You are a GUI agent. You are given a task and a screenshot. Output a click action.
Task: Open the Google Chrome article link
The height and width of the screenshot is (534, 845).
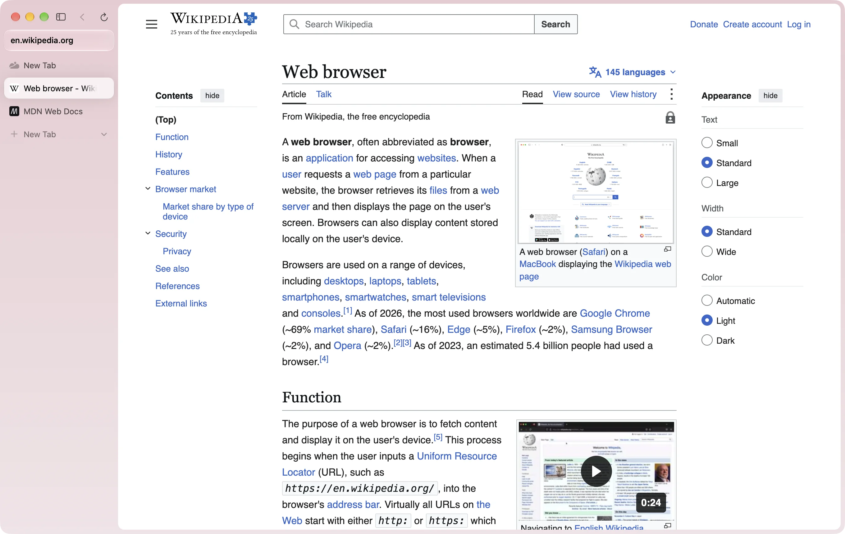pos(614,313)
